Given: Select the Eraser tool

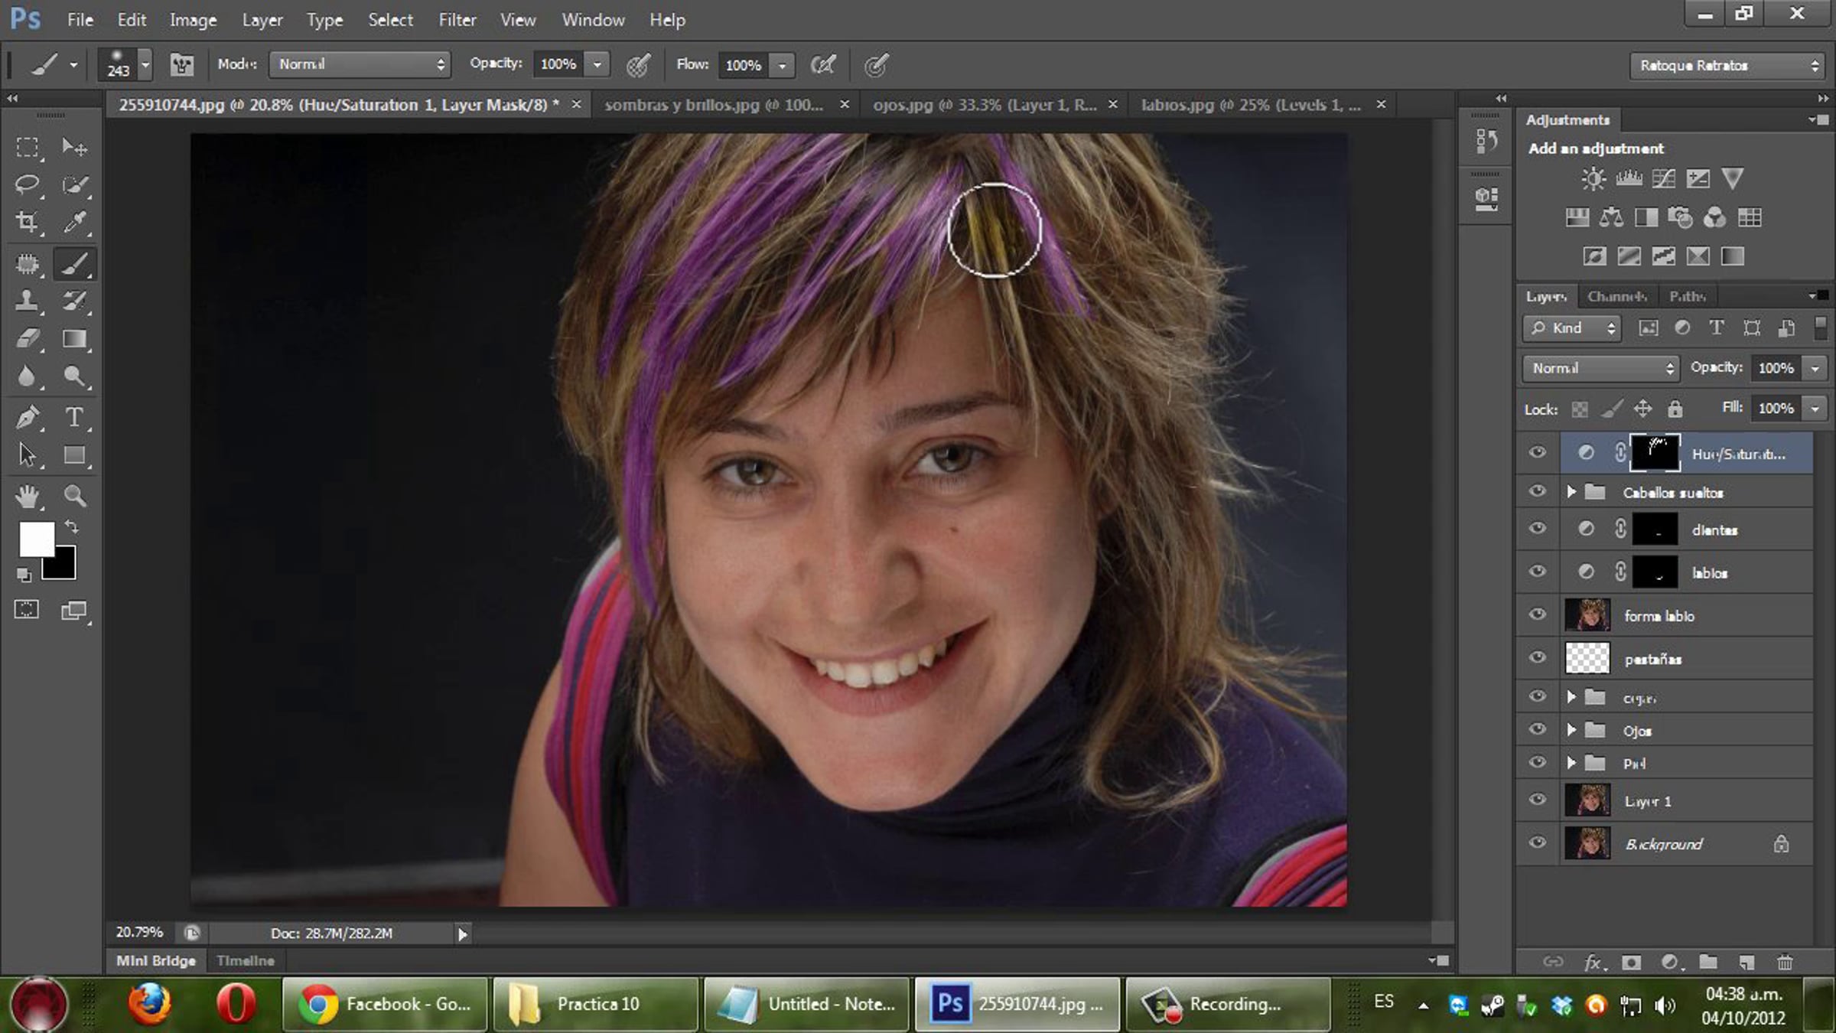Looking at the screenshot, I should (28, 338).
